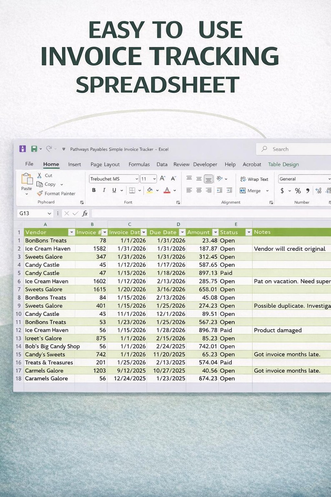Open the Help tab
The width and height of the screenshot is (331, 497).
(x=230, y=164)
